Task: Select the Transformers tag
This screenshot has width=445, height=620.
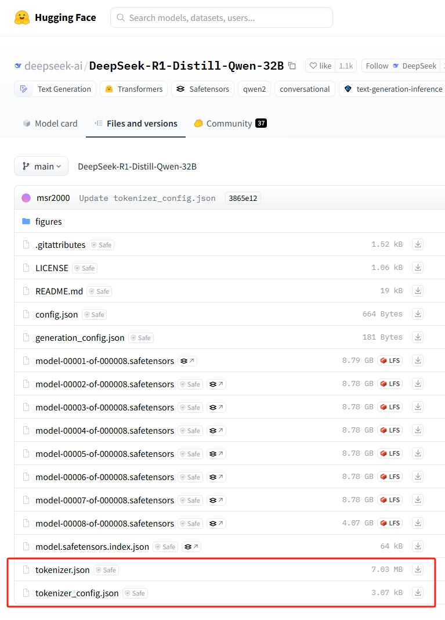Action: [133, 89]
